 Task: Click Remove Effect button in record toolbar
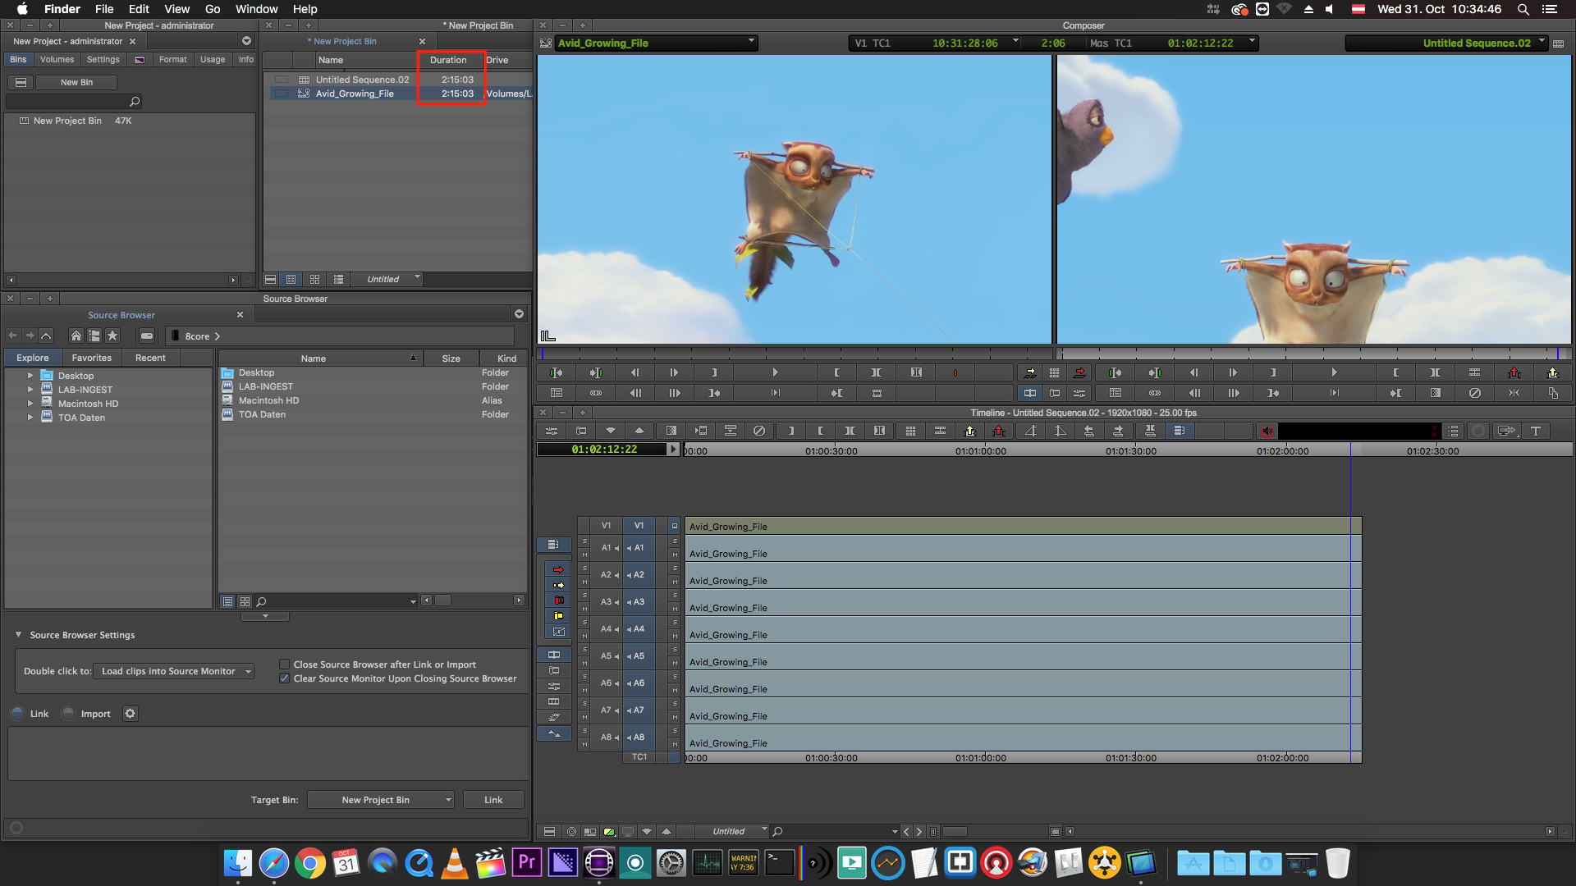coord(1475,393)
